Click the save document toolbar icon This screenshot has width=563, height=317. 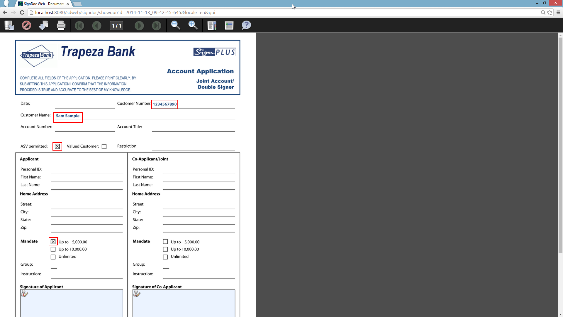(x=9, y=26)
